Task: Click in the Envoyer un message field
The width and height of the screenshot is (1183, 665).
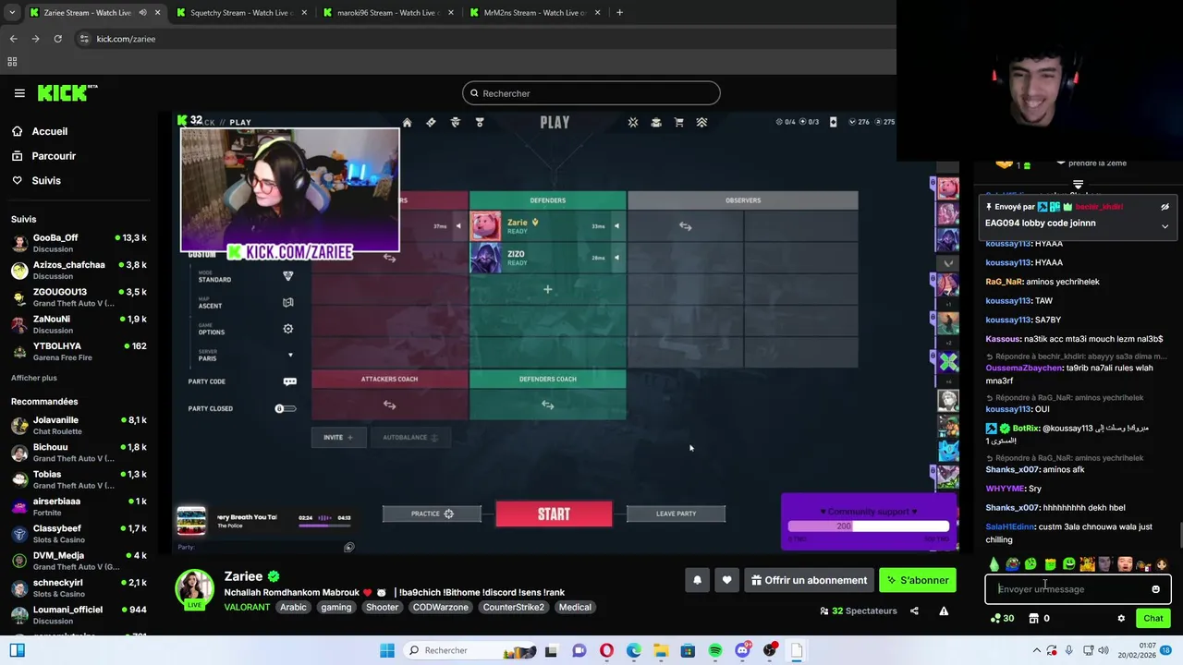Action: point(1068,589)
